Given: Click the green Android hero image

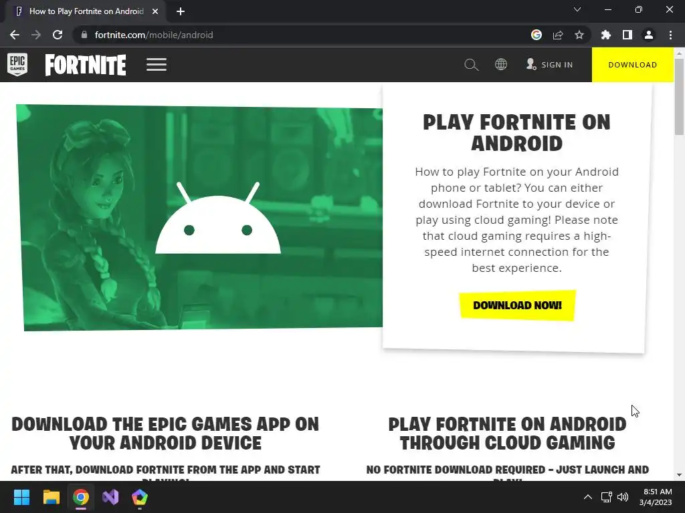Looking at the screenshot, I should pos(199,218).
